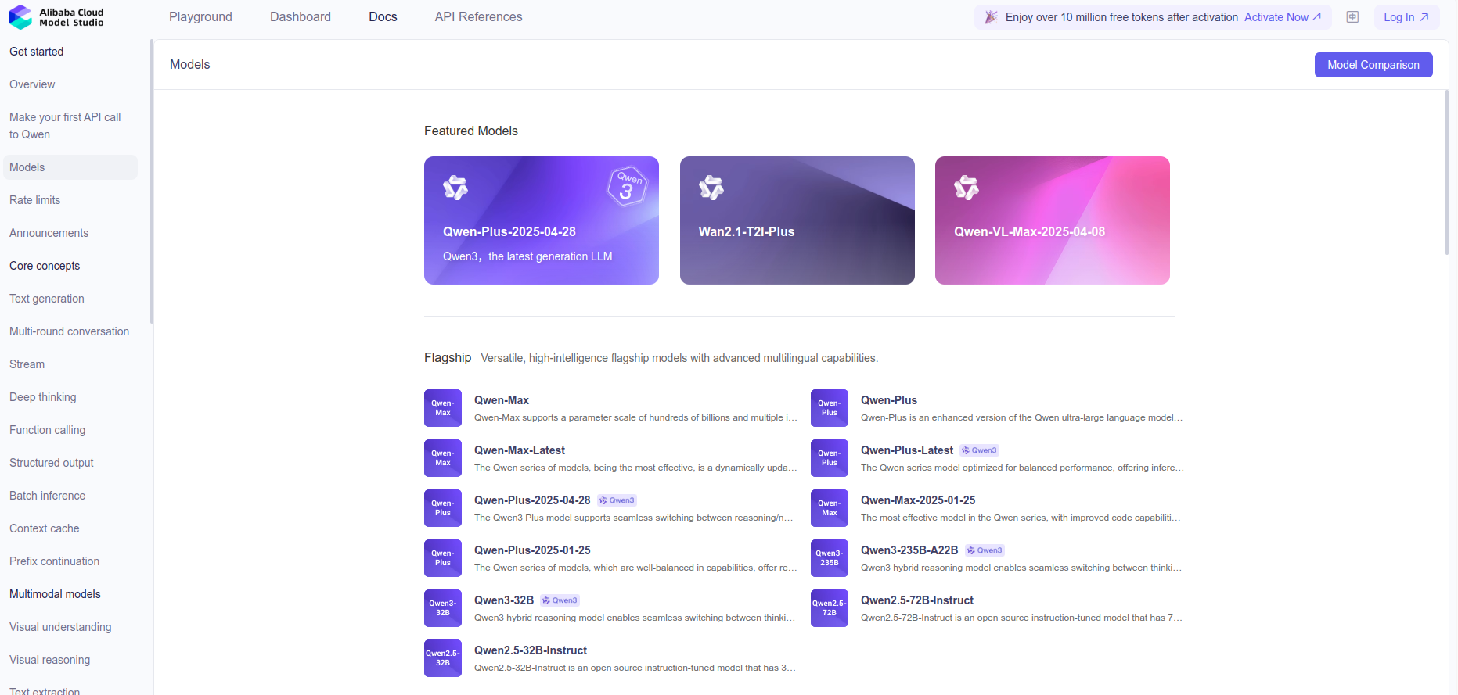Open the Qwen-Max model title
Image resolution: width=1458 pixels, height=695 pixels.
point(502,400)
